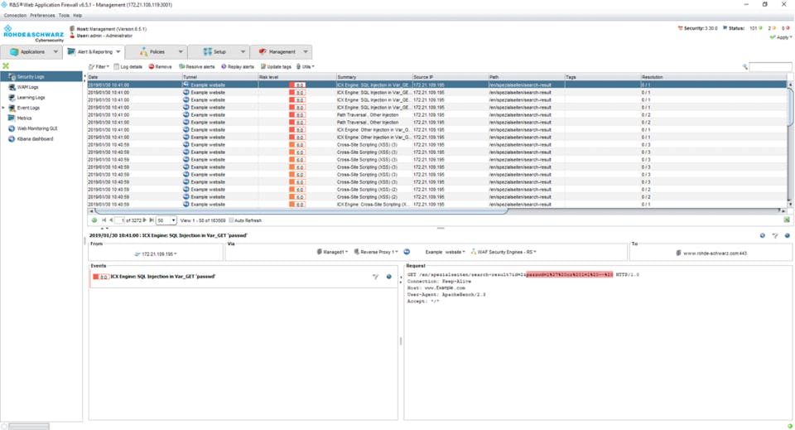This screenshot has height=430, width=795.
Task: Toggle the Auto Refresh checkbox
Action: point(231,220)
